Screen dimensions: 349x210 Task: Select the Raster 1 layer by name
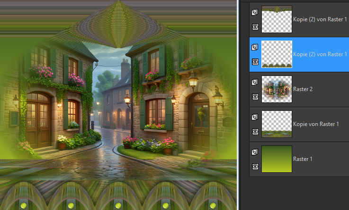pos(304,159)
